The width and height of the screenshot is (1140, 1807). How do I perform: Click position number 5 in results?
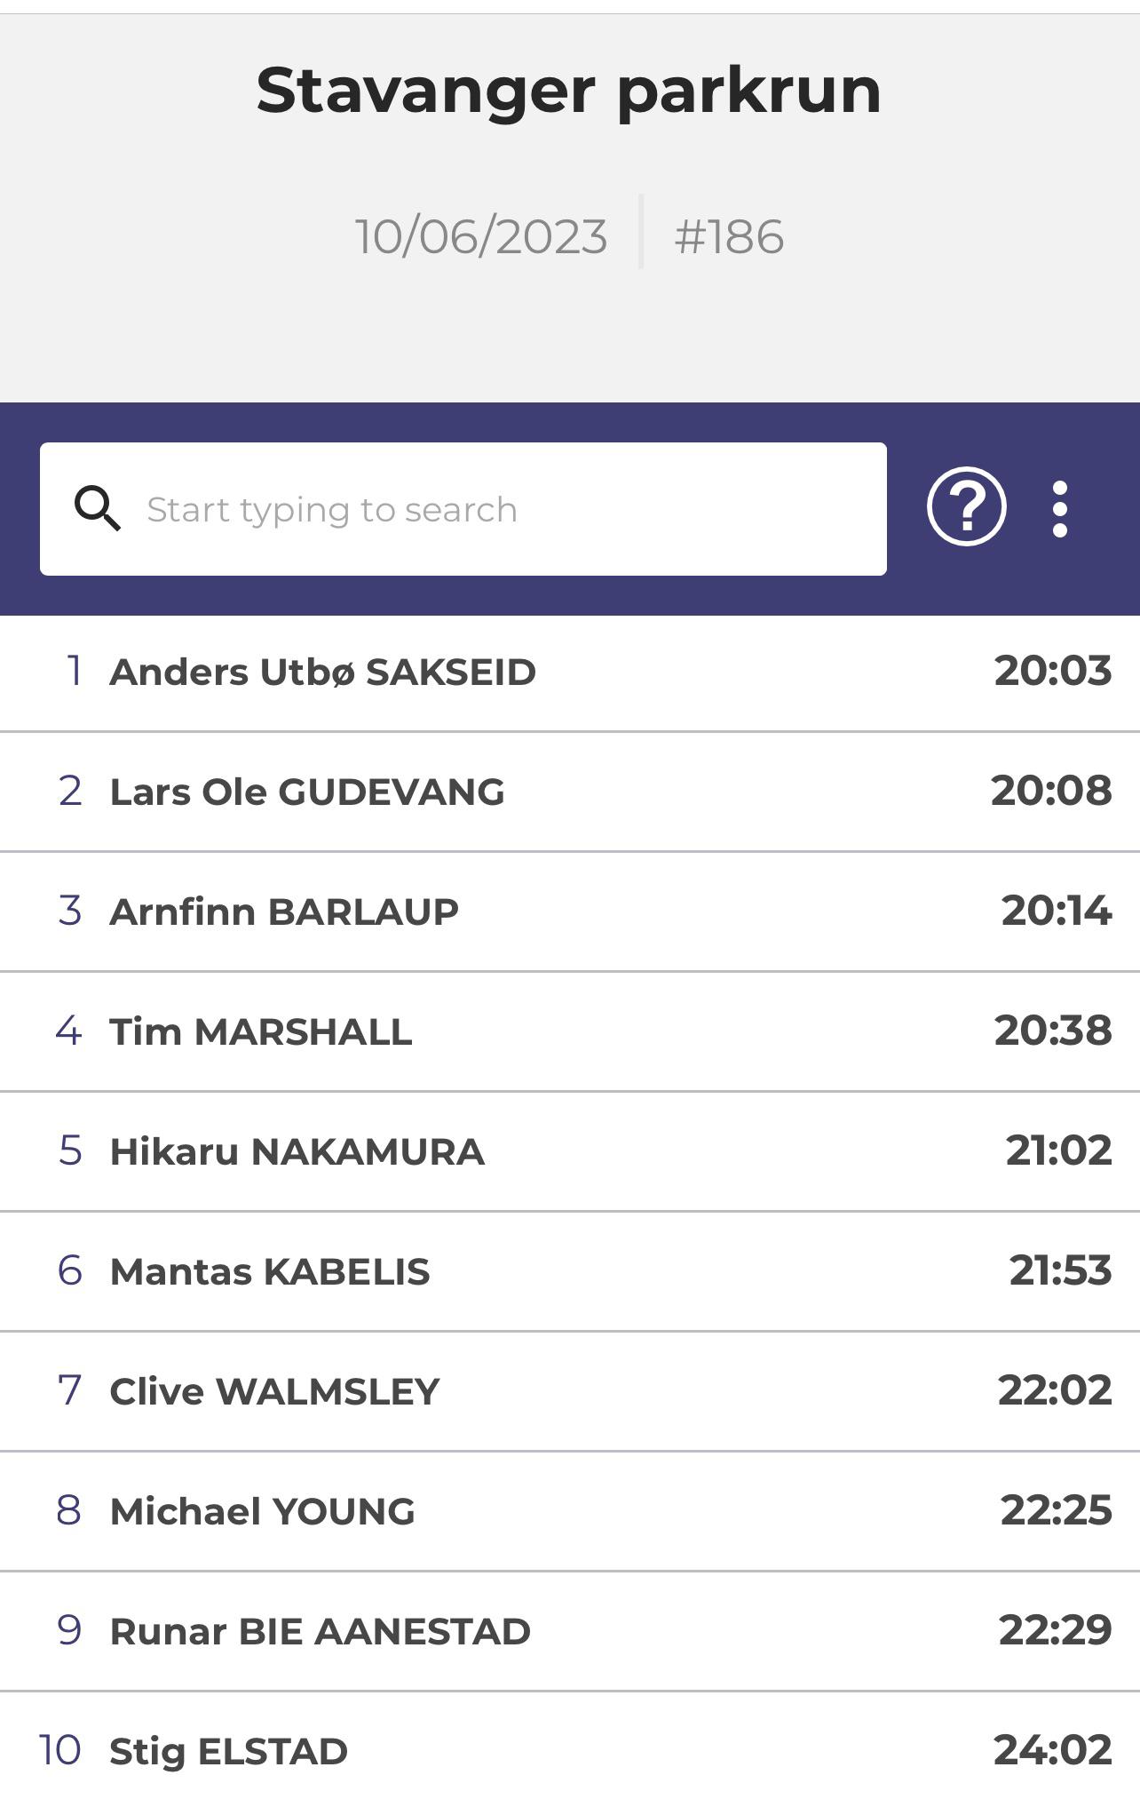pyautogui.click(x=70, y=1151)
